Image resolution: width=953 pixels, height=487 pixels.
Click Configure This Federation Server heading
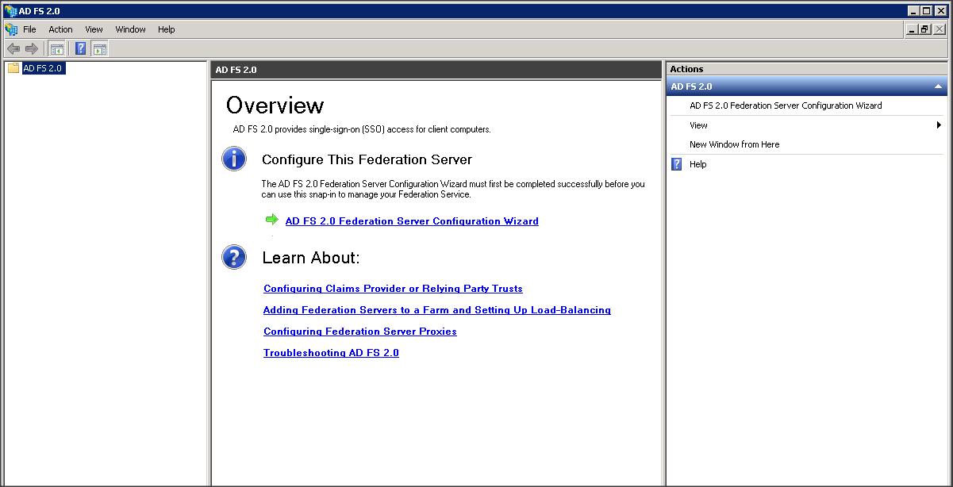[367, 159]
